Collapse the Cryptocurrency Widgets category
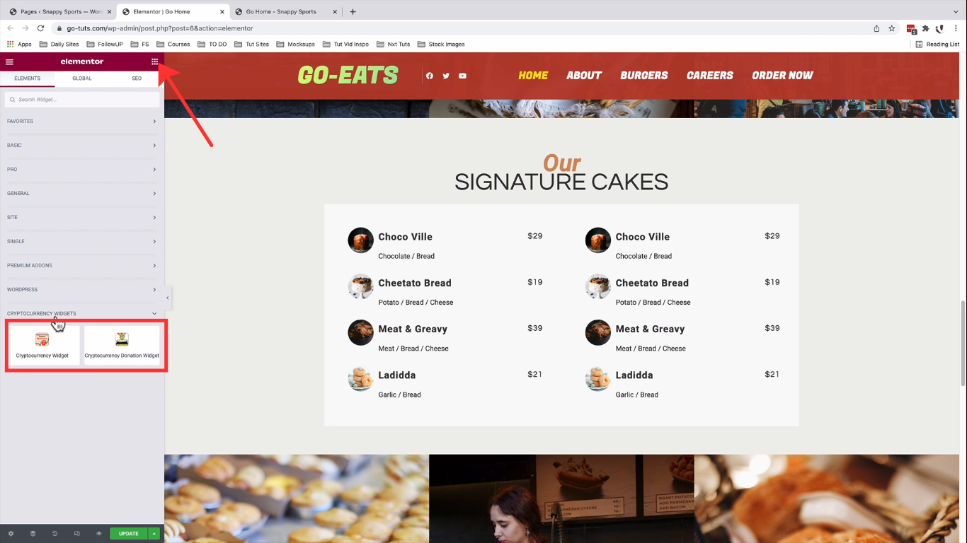Viewport: 967px width, 543px height. click(x=82, y=313)
